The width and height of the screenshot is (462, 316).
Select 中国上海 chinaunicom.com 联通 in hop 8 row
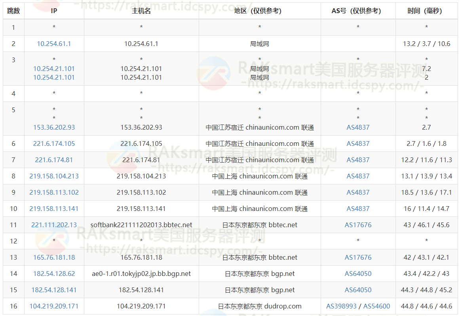pyautogui.click(x=260, y=176)
